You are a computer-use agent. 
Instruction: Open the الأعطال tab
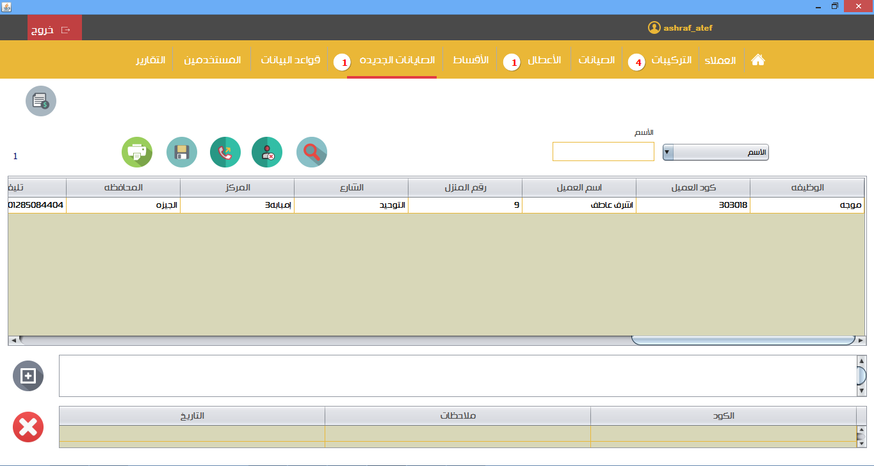544,60
